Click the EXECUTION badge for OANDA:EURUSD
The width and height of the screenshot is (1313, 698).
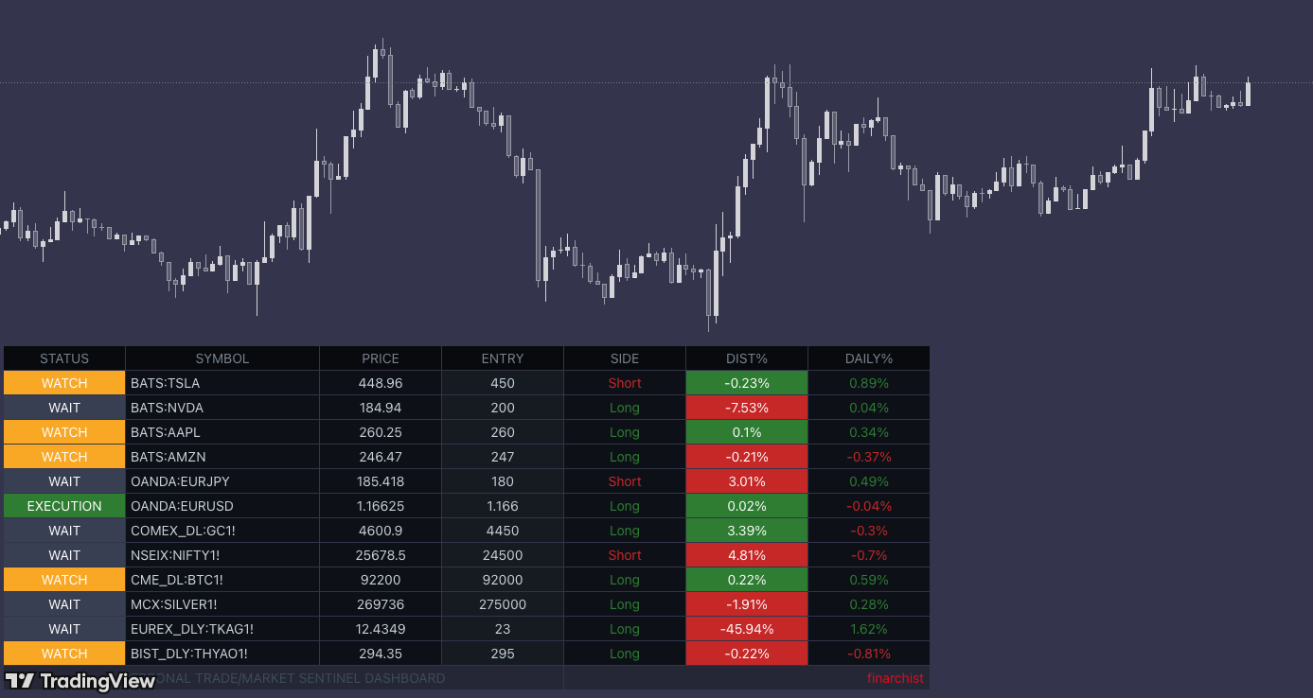coord(63,506)
